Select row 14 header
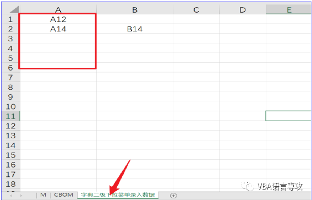312x200 pixels. point(10,145)
